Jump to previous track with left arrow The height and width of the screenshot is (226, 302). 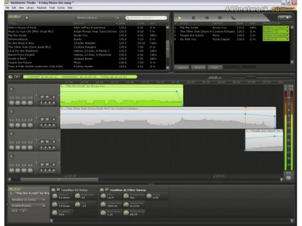point(207,18)
